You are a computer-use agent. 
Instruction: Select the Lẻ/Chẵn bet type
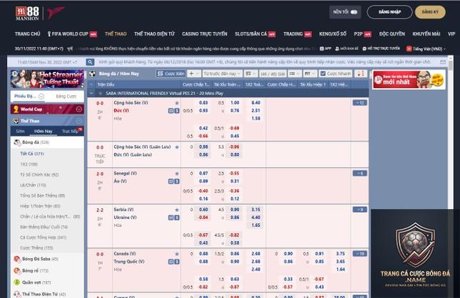(33, 185)
